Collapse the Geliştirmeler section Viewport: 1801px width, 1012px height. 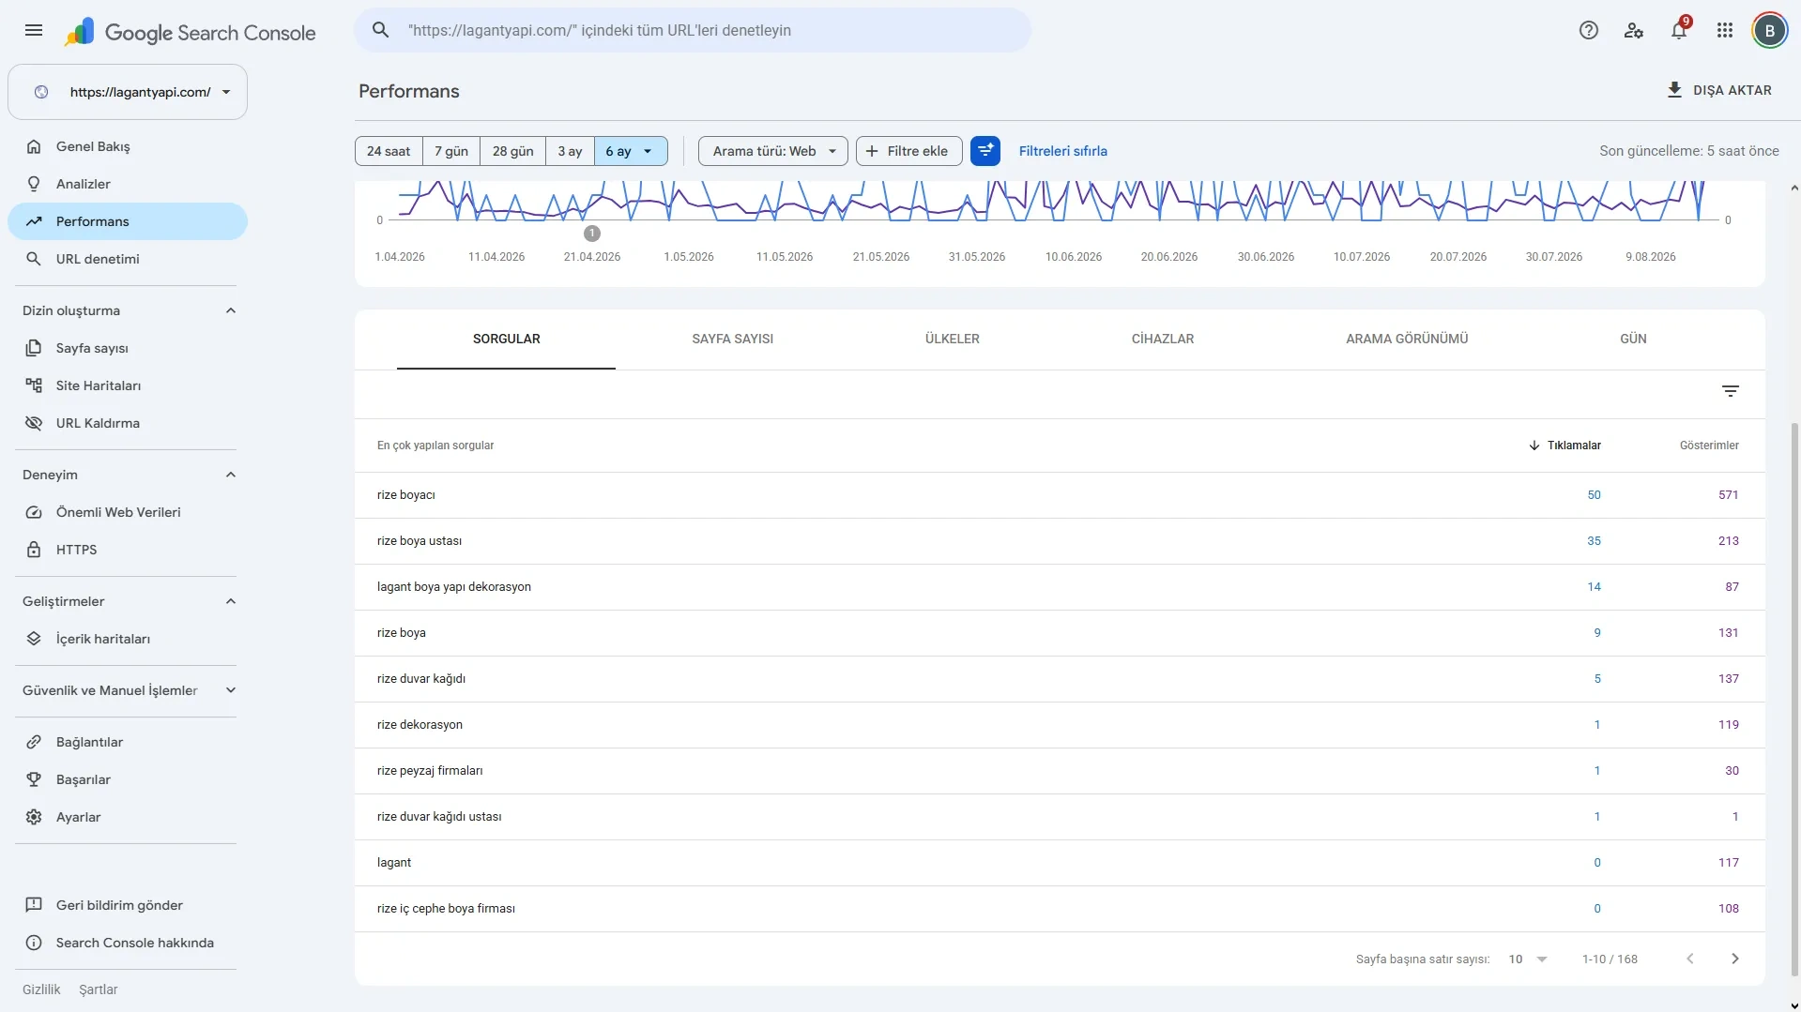point(231,601)
